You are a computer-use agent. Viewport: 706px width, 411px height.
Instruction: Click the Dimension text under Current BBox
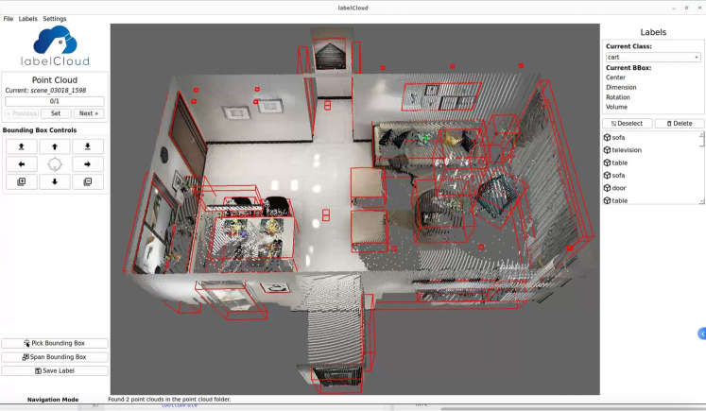[x=621, y=87]
